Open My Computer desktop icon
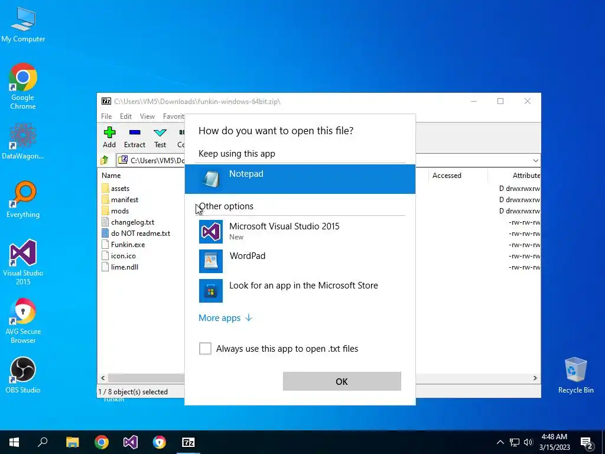 [x=23, y=25]
